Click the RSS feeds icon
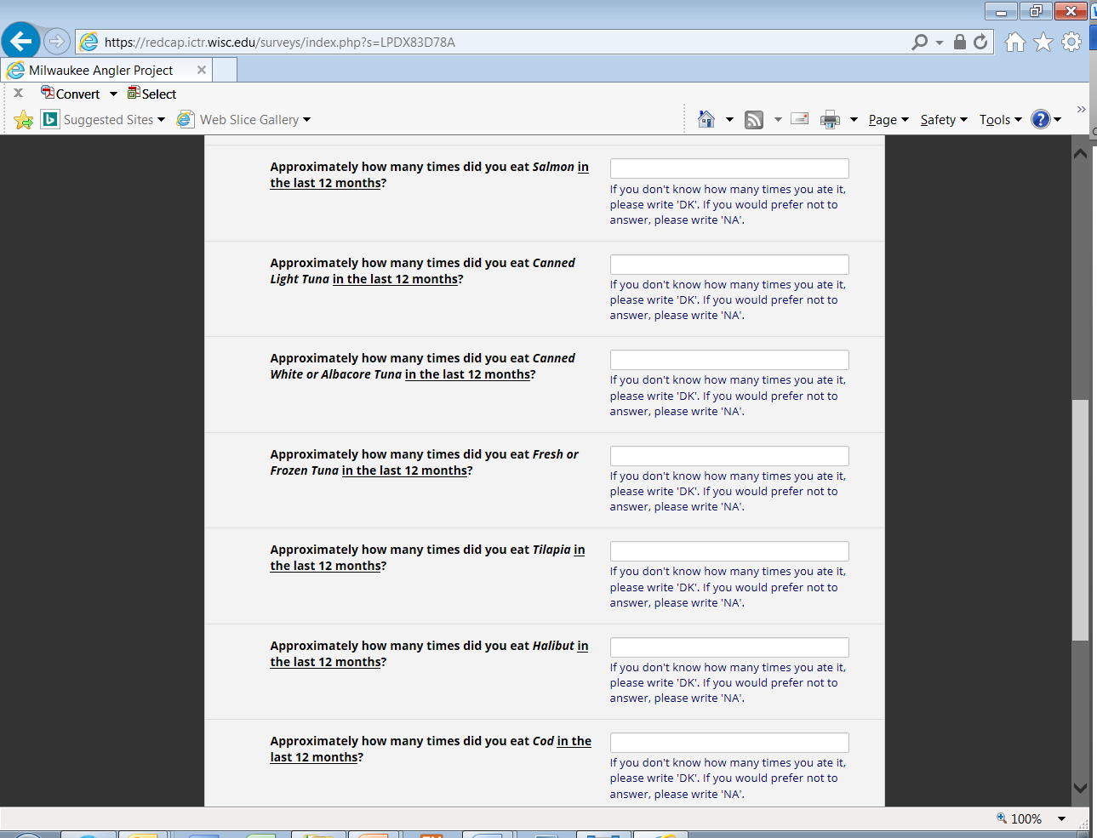The height and width of the screenshot is (838, 1097). [x=754, y=120]
